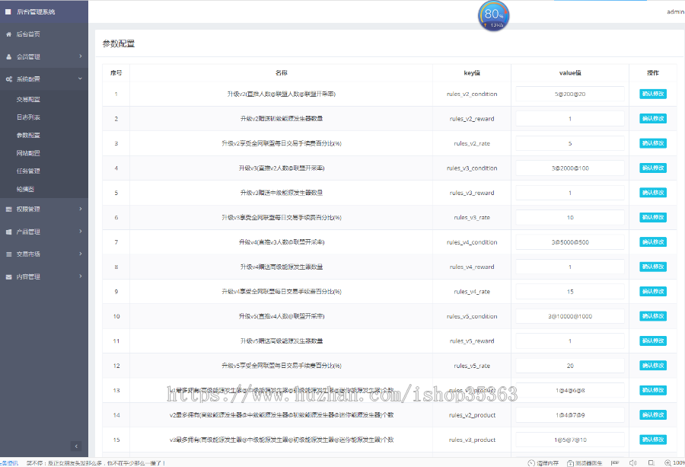Open the 轮播图 submenu item
Screen dimensions: 685x467
[x=25, y=190]
